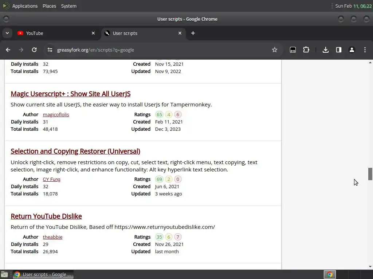Image resolution: width=373 pixels, height=279 pixels.
Task: Click the vertical page scrollbar thumb
Action: tap(370, 174)
